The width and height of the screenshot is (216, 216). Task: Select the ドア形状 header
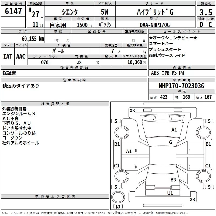[105, 4]
